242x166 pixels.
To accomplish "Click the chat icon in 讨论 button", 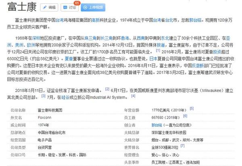I will tap(65, 7).
